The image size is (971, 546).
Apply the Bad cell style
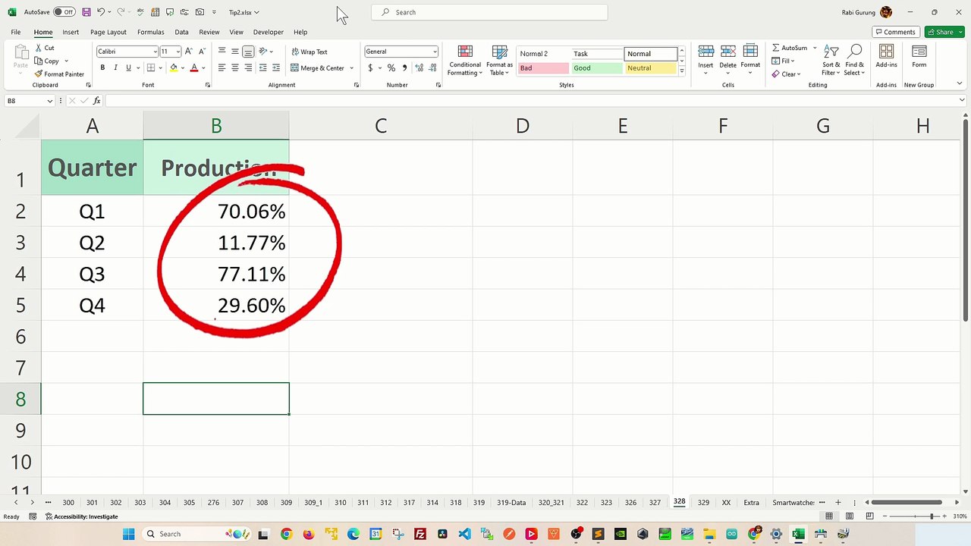coord(543,68)
